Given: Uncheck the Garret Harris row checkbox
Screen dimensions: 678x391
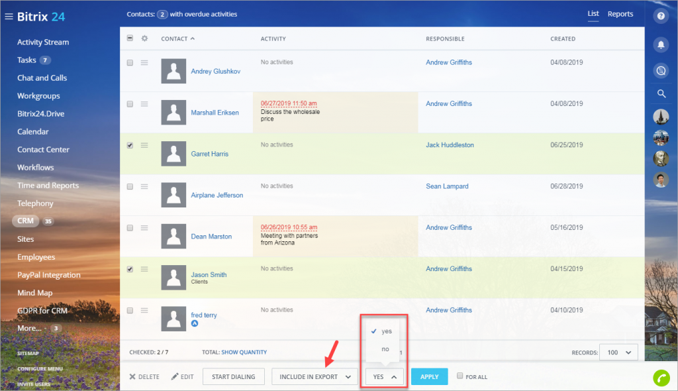Looking at the screenshot, I should pos(130,145).
